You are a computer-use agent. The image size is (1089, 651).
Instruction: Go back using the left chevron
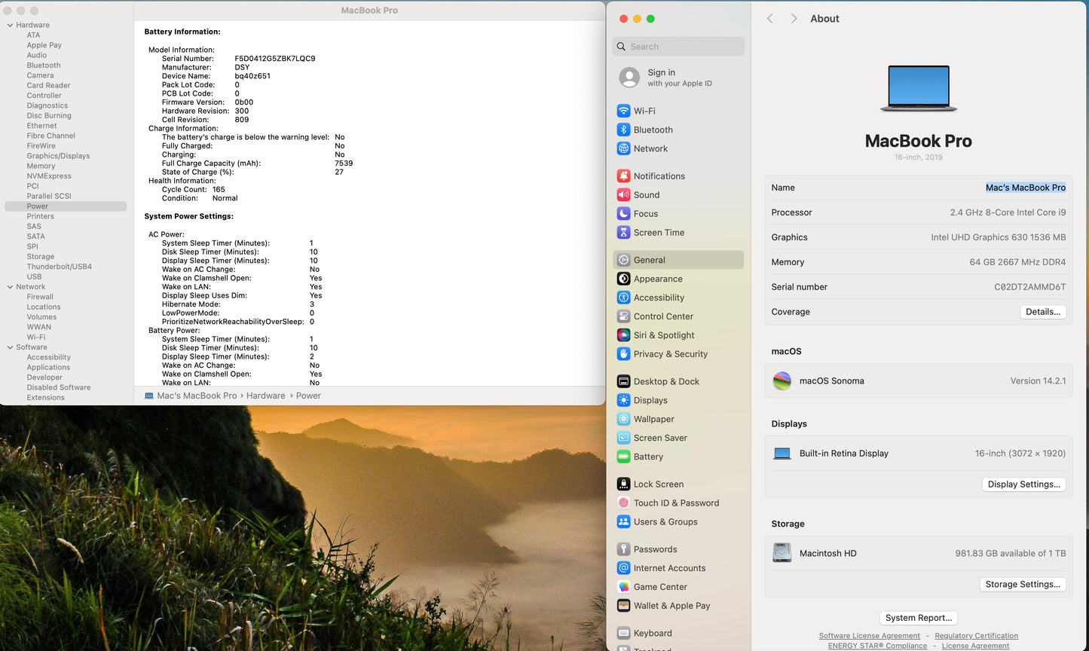(x=770, y=19)
